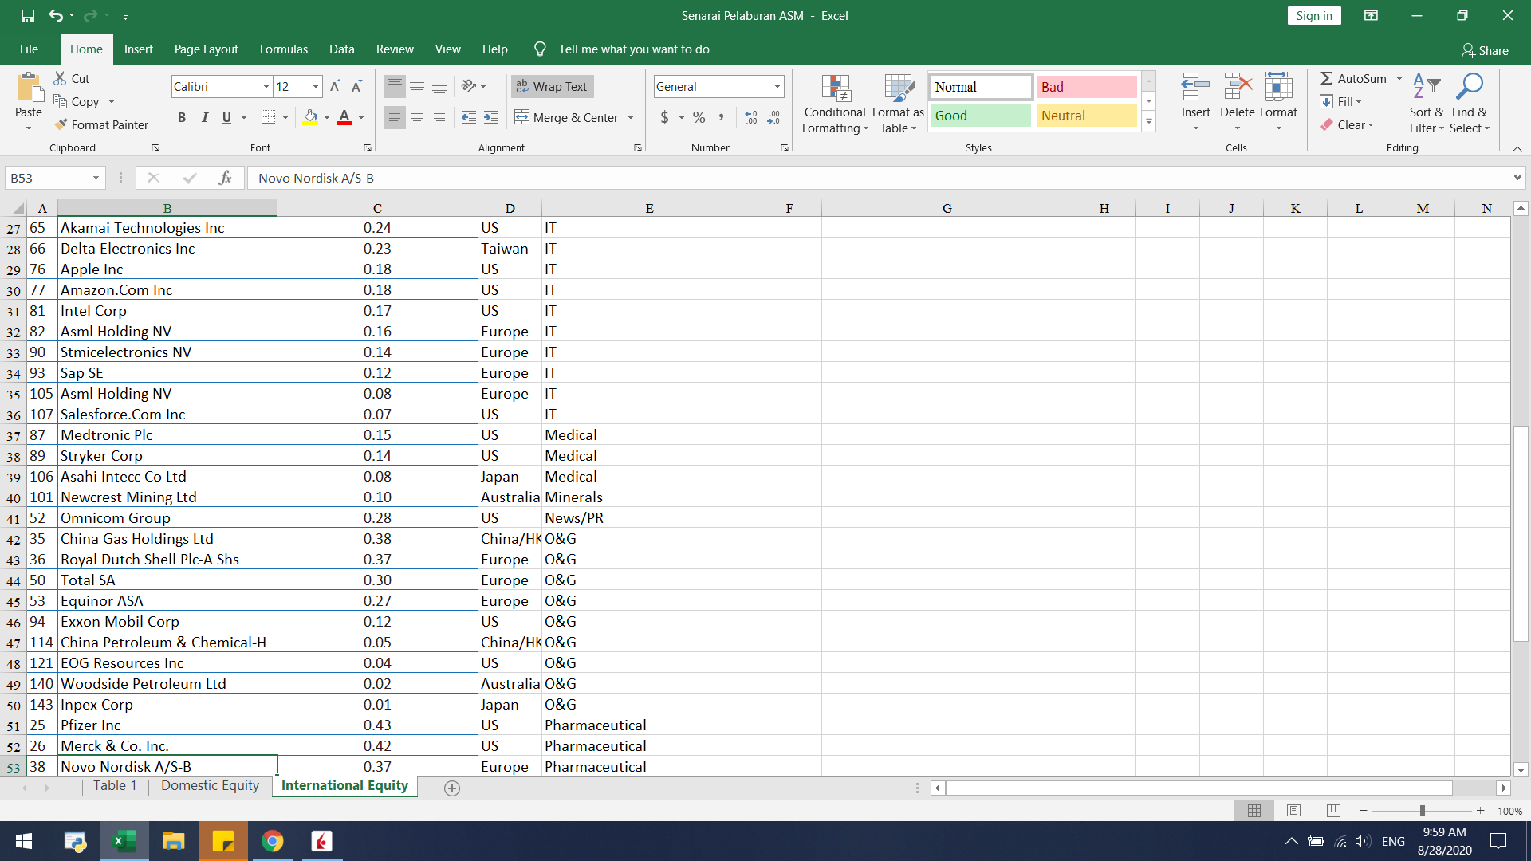
Task: Apply the yellow fill color bucket
Action: (311, 117)
